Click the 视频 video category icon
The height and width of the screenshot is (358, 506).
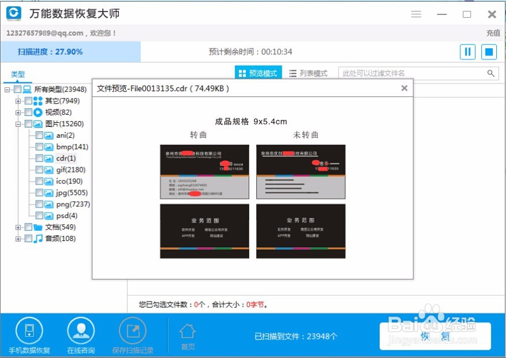click(x=38, y=112)
